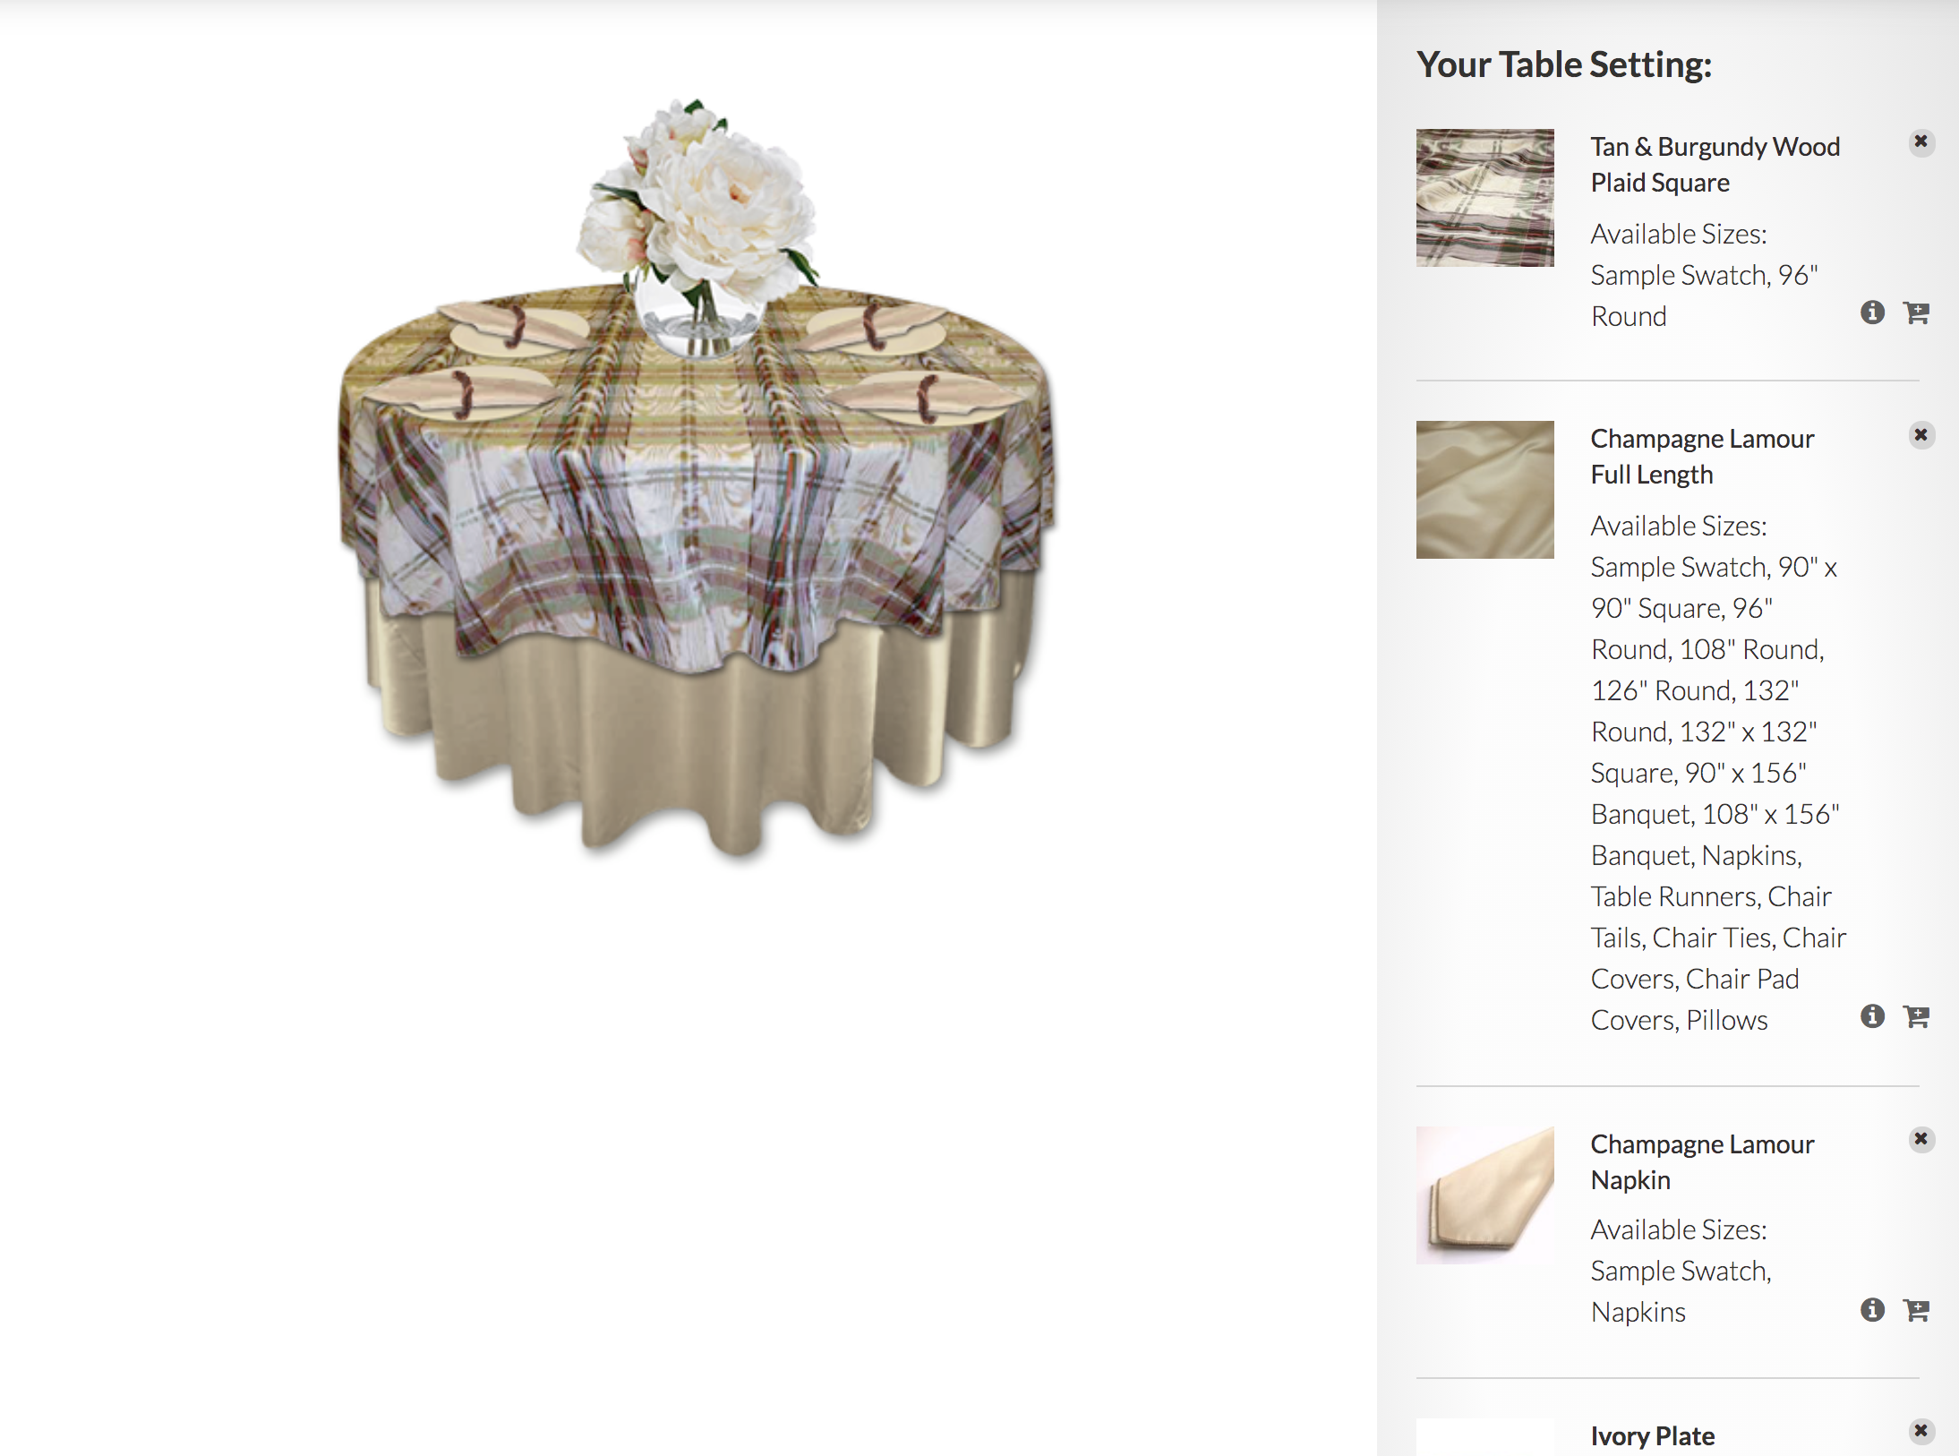Open Champagne Lamour Napkin thumbnail
Viewport: 1959px width, 1456px height.
click(x=1484, y=1195)
